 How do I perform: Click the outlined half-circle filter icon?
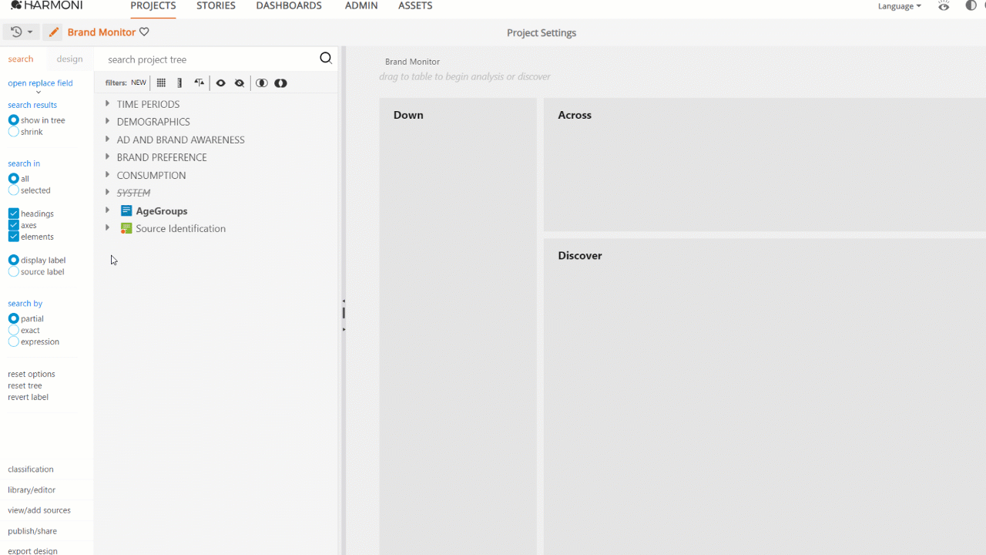coord(262,82)
